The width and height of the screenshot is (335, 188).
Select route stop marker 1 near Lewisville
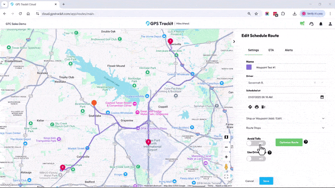[x=170, y=41]
